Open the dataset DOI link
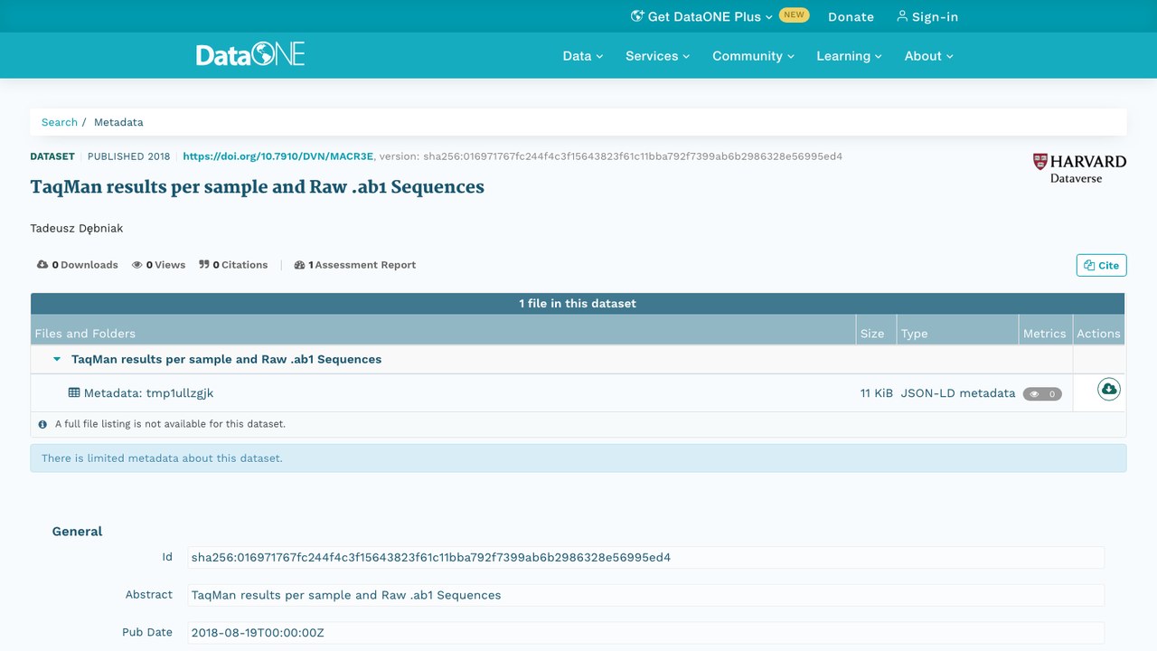Image resolution: width=1157 pixels, height=651 pixels. [x=278, y=156]
